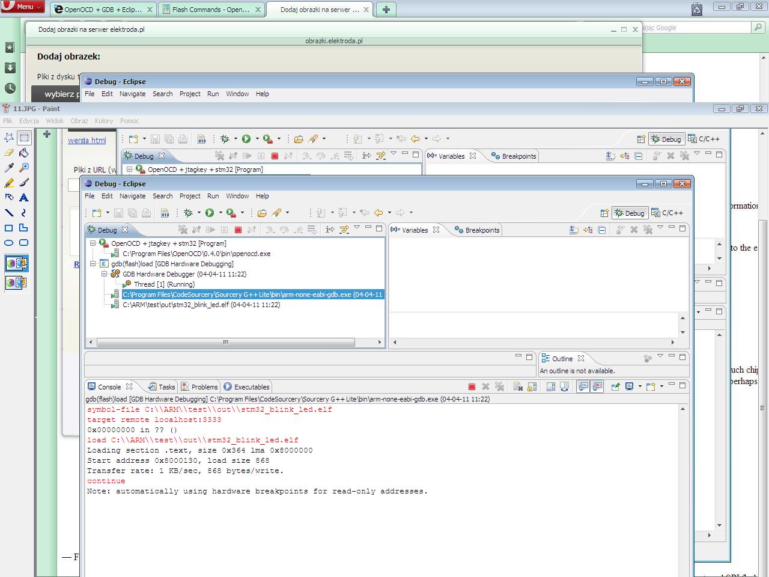Select the Rounded Rectangle tool in Paint
This screenshot has width=769, height=577.
click(x=23, y=243)
